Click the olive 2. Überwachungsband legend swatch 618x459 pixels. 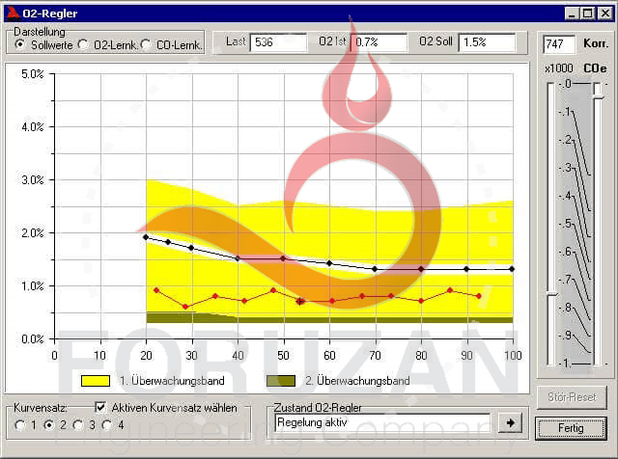point(281,381)
